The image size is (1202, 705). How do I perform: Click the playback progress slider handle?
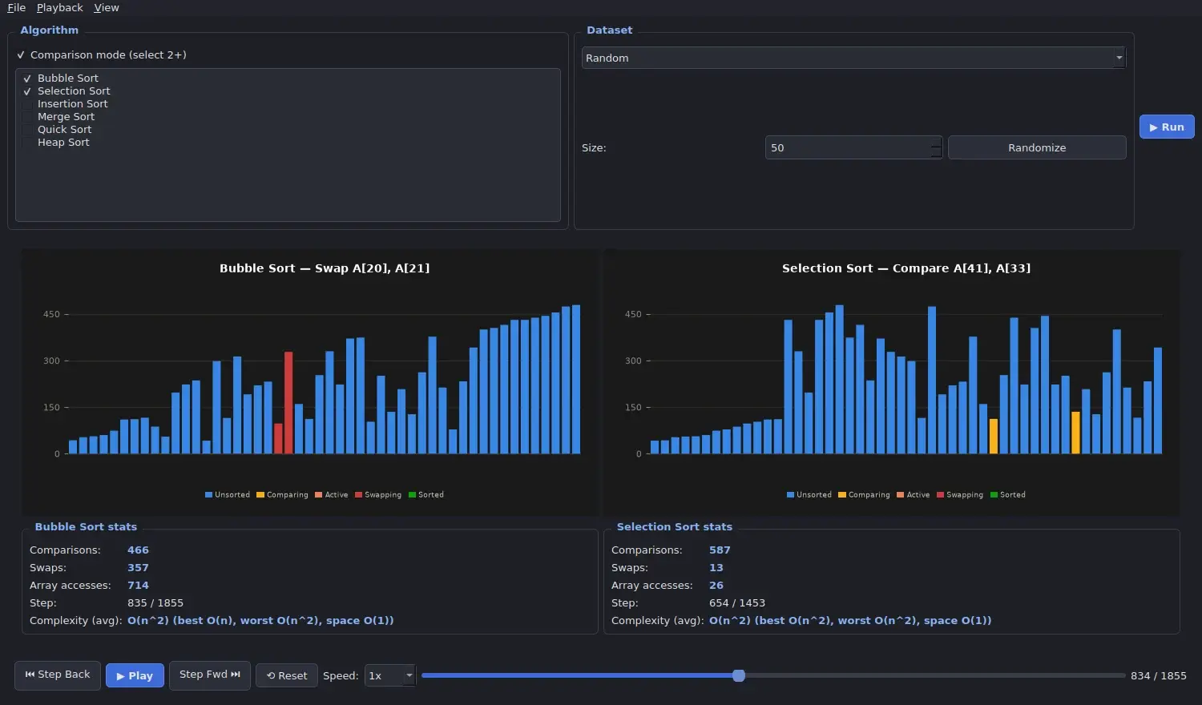tap(739, 675)
